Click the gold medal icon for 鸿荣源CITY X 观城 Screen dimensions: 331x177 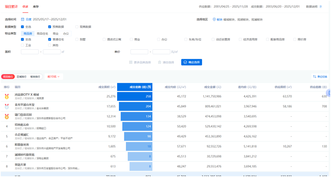tap(6, 96)
